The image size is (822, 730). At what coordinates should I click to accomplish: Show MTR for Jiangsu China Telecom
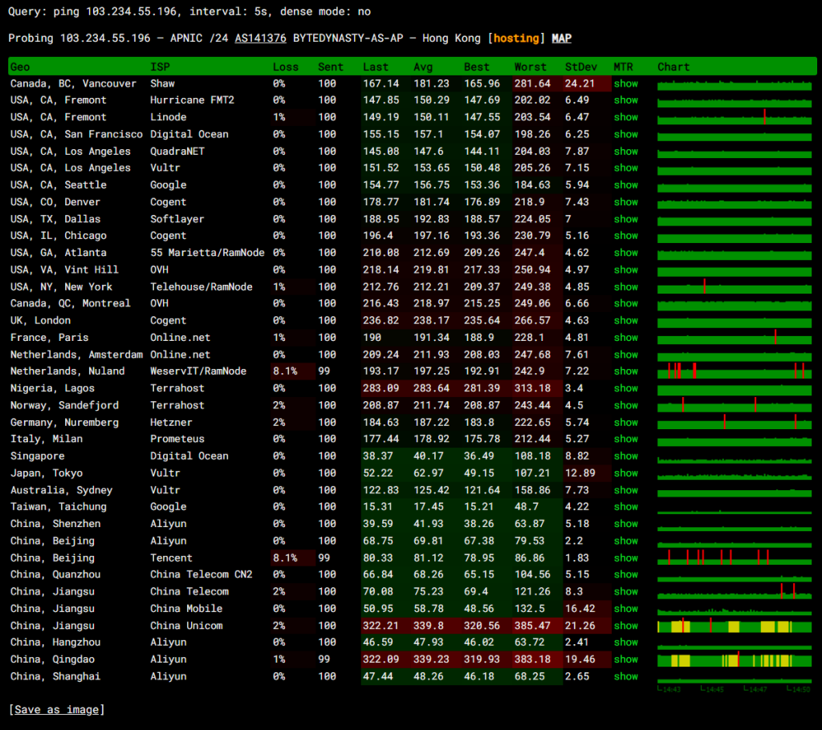[x=626, y=592]
